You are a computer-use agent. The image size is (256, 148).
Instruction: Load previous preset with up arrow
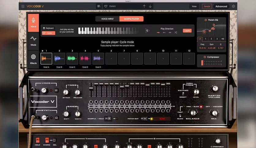pyautogui.click(x=144, y=6)
